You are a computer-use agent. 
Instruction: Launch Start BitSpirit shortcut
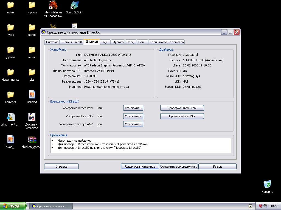[x=75, y=8]
